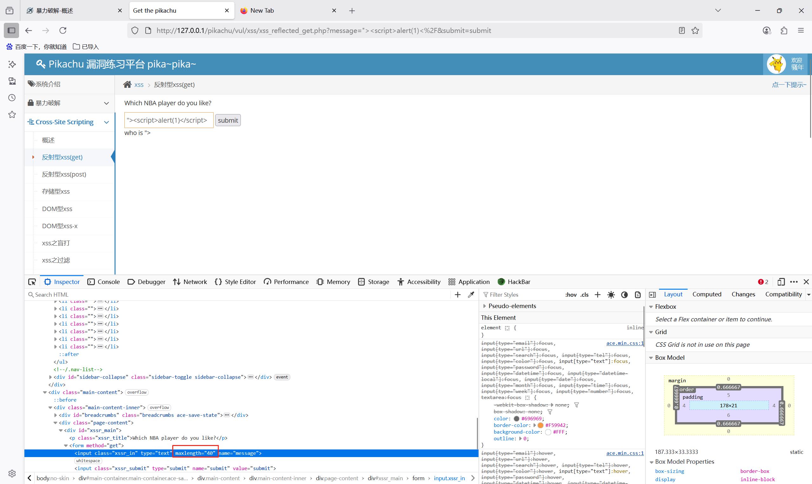This screenshot has width=812, height=484.
Task: Toggle the sidebar pane collapse icon
Action: (652, 294)
